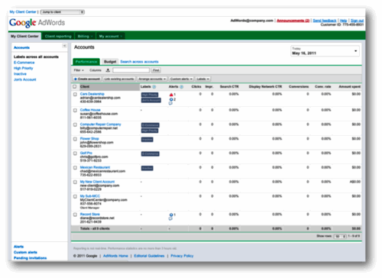This screenshot has height=278, width=382.
Task: Toggle the select-all checkbox in Client header
Action: [75, 86]
